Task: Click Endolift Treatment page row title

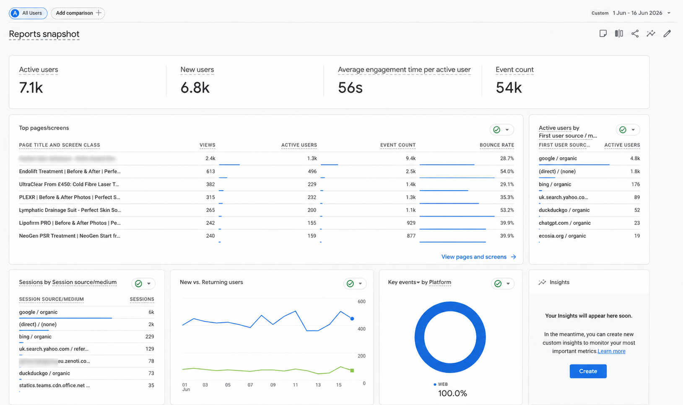Action: pyautogui.click(x=70, y=171)
